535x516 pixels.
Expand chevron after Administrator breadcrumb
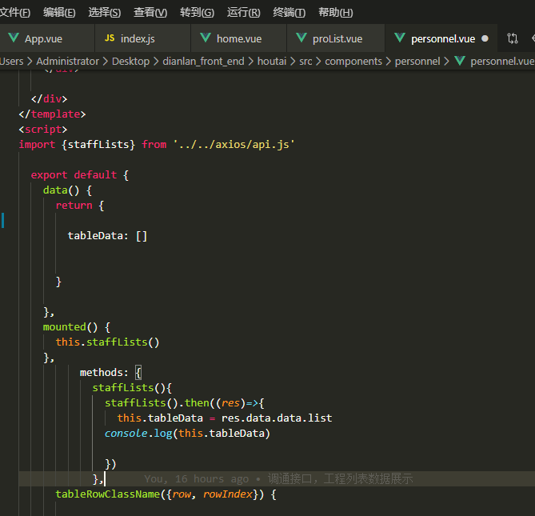pyautogui.click(x=106, y=62)
